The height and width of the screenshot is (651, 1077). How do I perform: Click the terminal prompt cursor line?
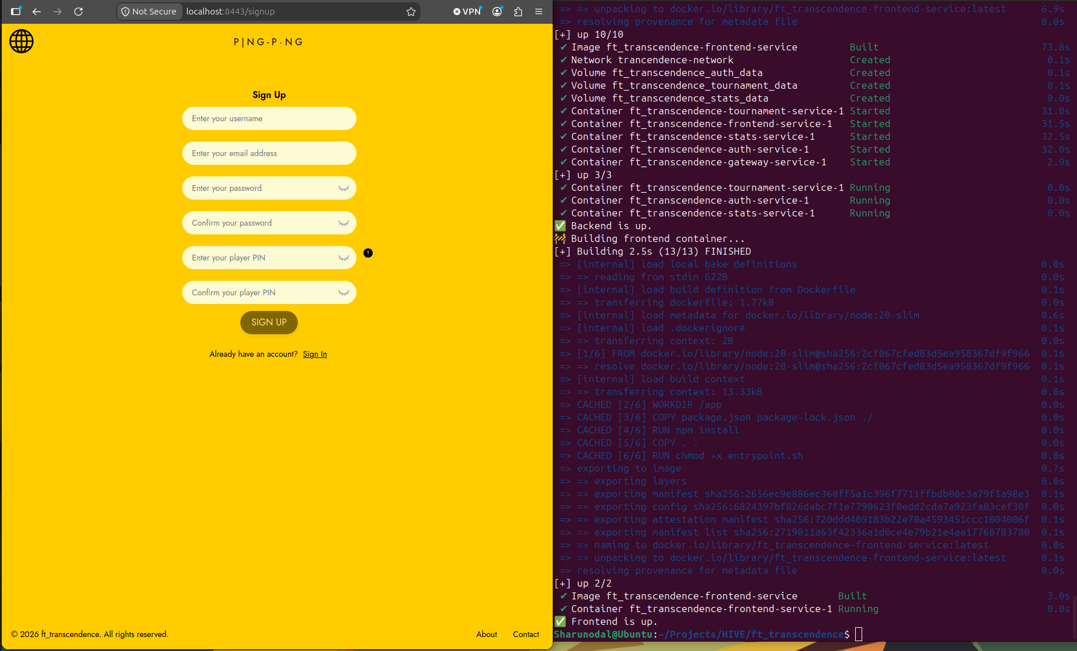(x=708, y=634)
